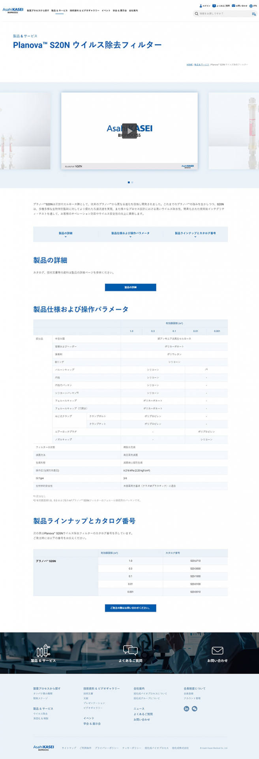
Task: Open footer 技術文書 link
Action: point(88,694)
